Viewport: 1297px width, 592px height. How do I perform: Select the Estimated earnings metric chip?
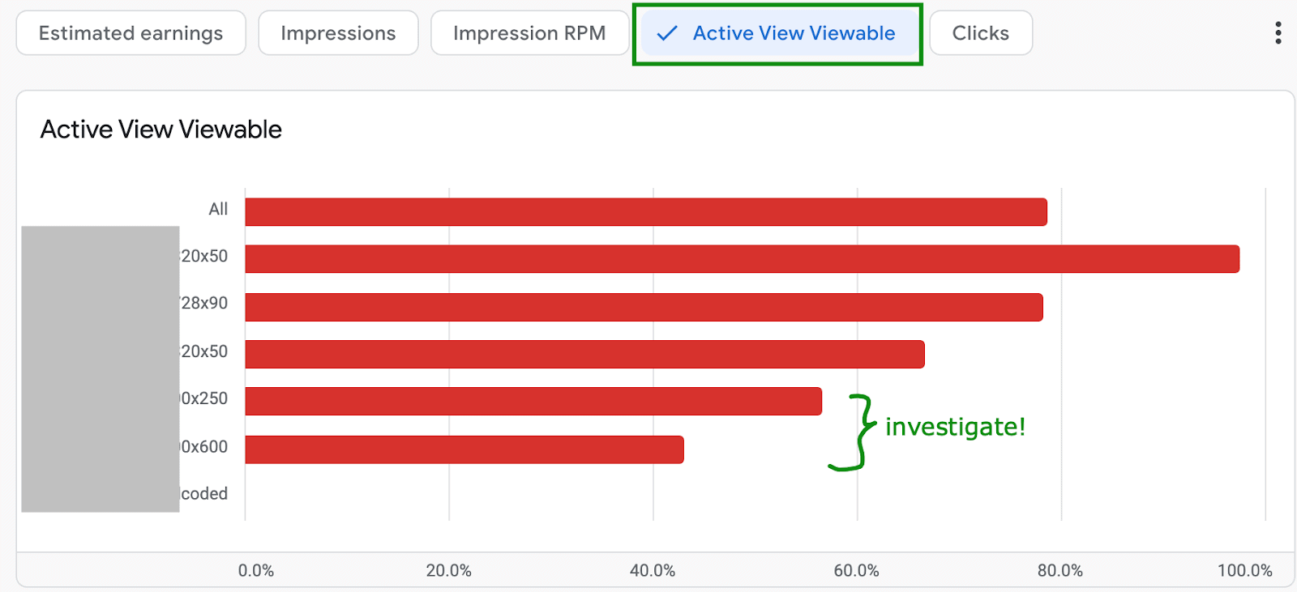tap(131, 33)
